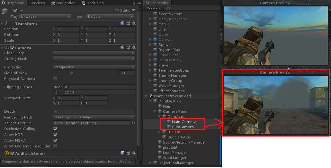Viewport: 331px width, 168px height.
Task: Click the EventSystem object cube icon
Action: 155,14
